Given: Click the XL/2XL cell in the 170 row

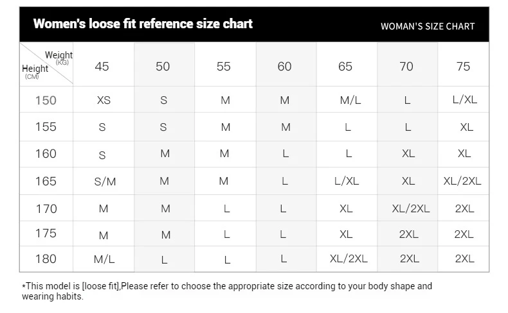Looking at the screenshot, I should pyautogui.click(x=411, y=208).
